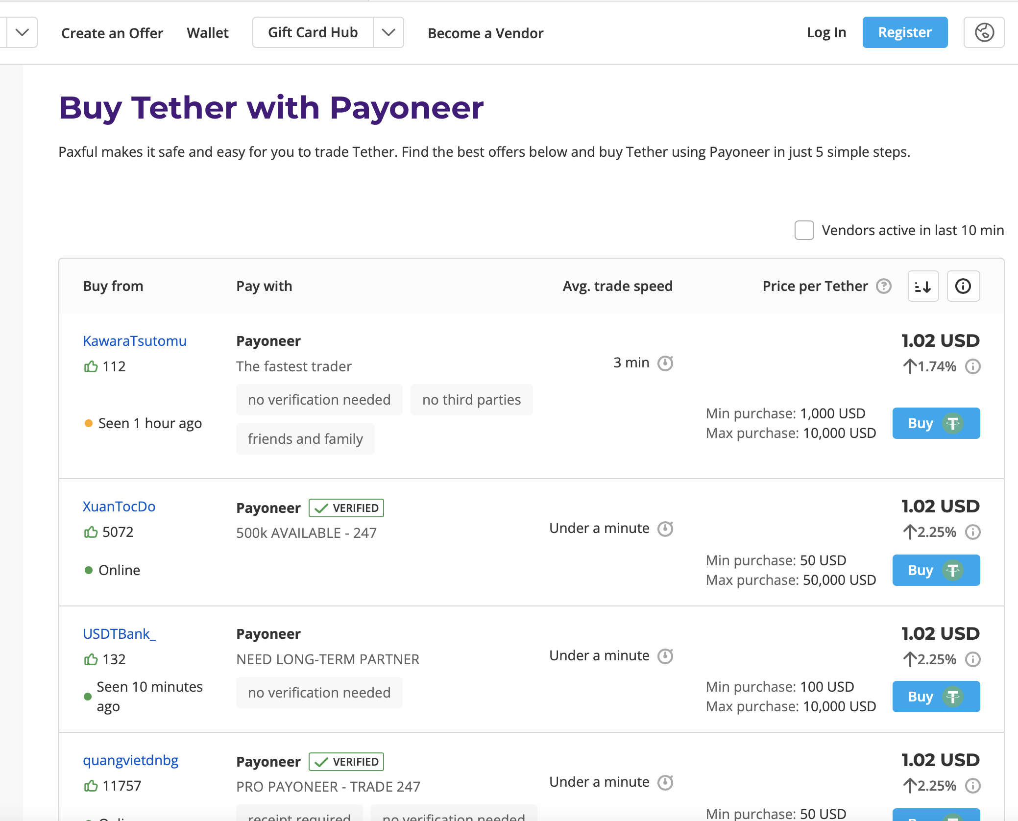This screenshot has height=821, width=1018.
Task: Click 'friends and family' tag
Action: pos(305,439)
